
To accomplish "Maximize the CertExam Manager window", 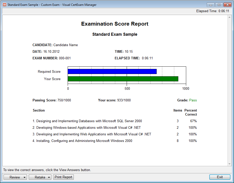I will (219, 5).
